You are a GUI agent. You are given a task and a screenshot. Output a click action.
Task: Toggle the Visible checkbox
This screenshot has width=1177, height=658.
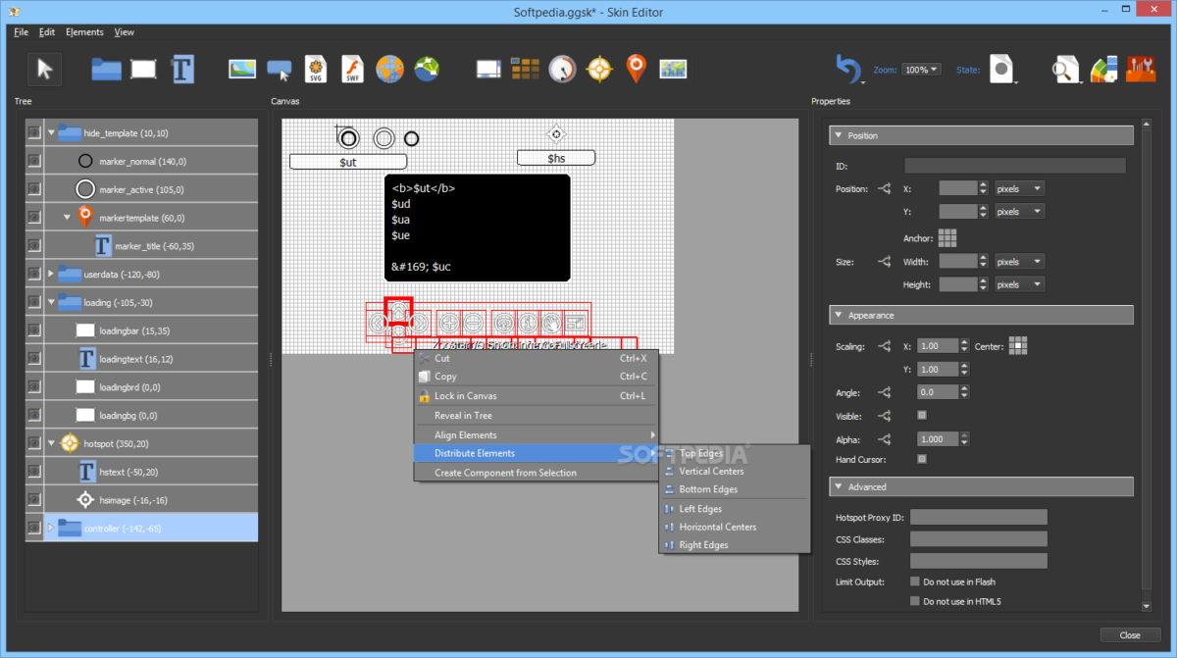pos(921,415)
